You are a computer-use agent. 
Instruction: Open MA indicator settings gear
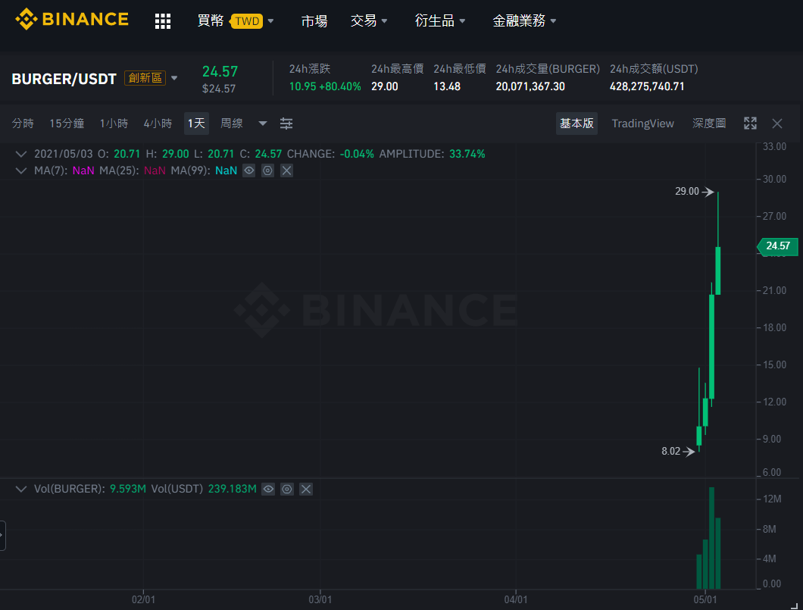point(268,170)
